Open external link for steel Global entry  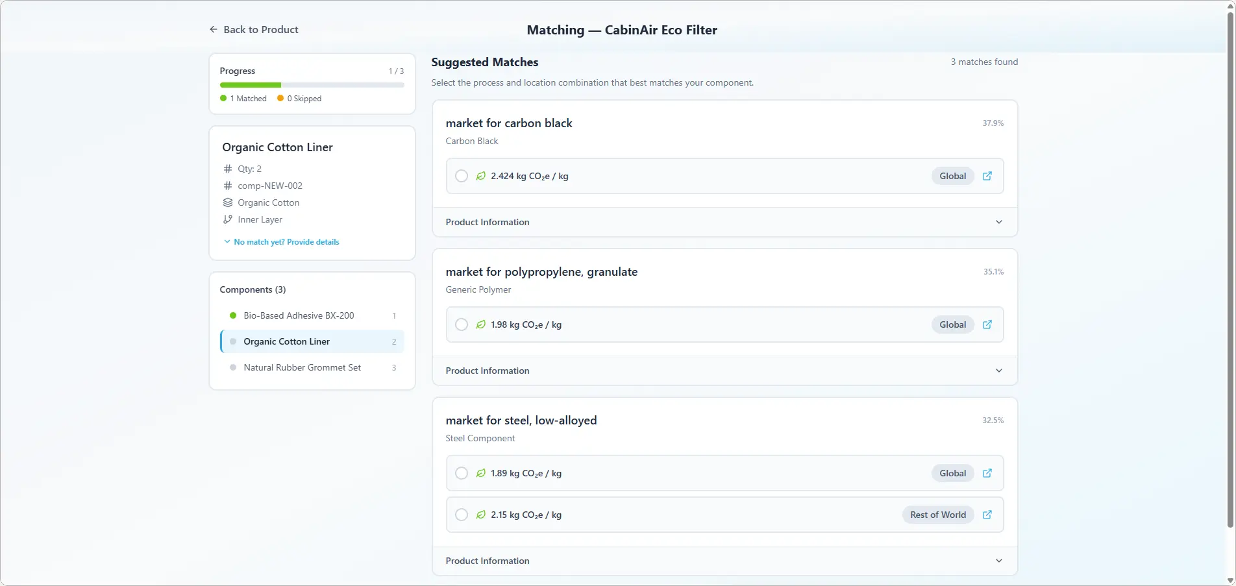click(x=987, y=473)
